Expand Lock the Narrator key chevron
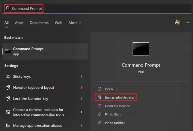 tap(82, 99)
